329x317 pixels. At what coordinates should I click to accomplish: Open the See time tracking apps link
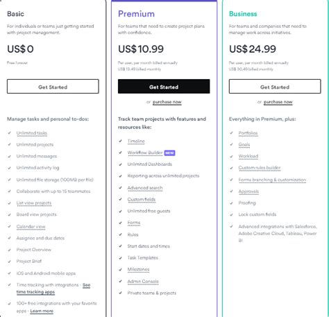[53, 289]
